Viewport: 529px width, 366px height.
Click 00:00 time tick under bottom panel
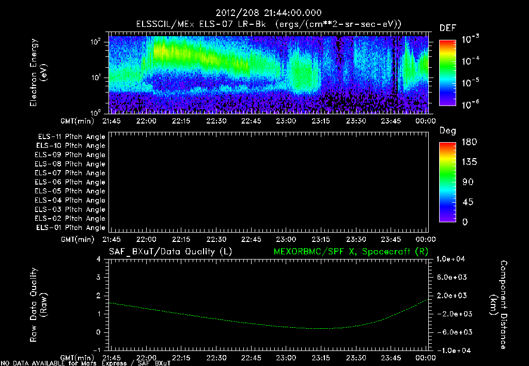[x=426, y=358]
